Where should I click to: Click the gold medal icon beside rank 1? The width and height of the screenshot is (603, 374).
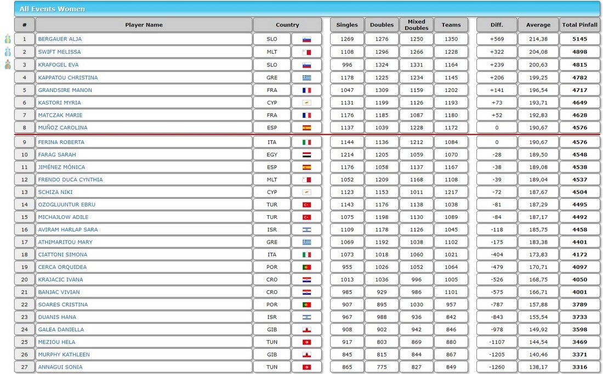[8, 39]
